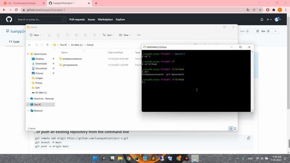
Task: Click This PC in the breadcrumb path
Action: tap(63, 45)
